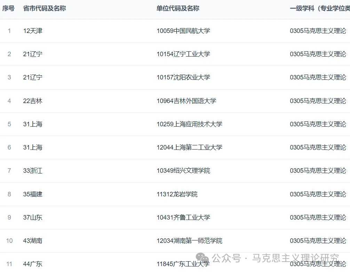
Task: Click 0305马克思主义理论 in 沈阳农业大学 row
Action: click(x=318, y=77)
